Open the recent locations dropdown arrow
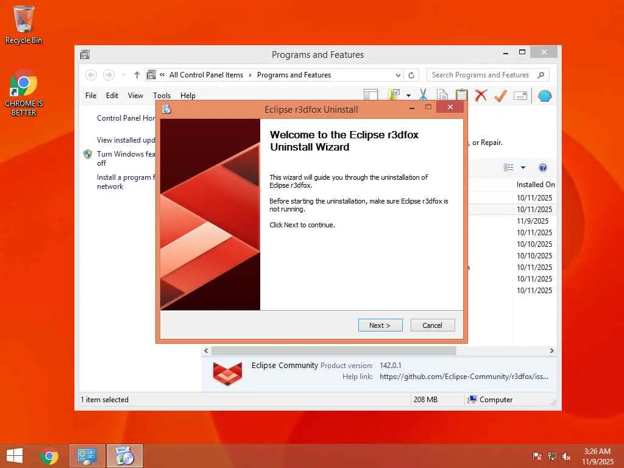Viewport: 624px width, 468px height. pos(123,75)
